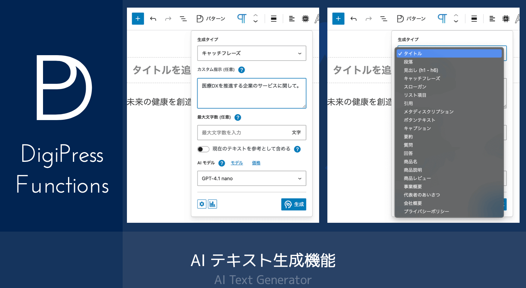Open the 価格 link
The height and width of the screenshot is (288, 526).
coord(256,163)
